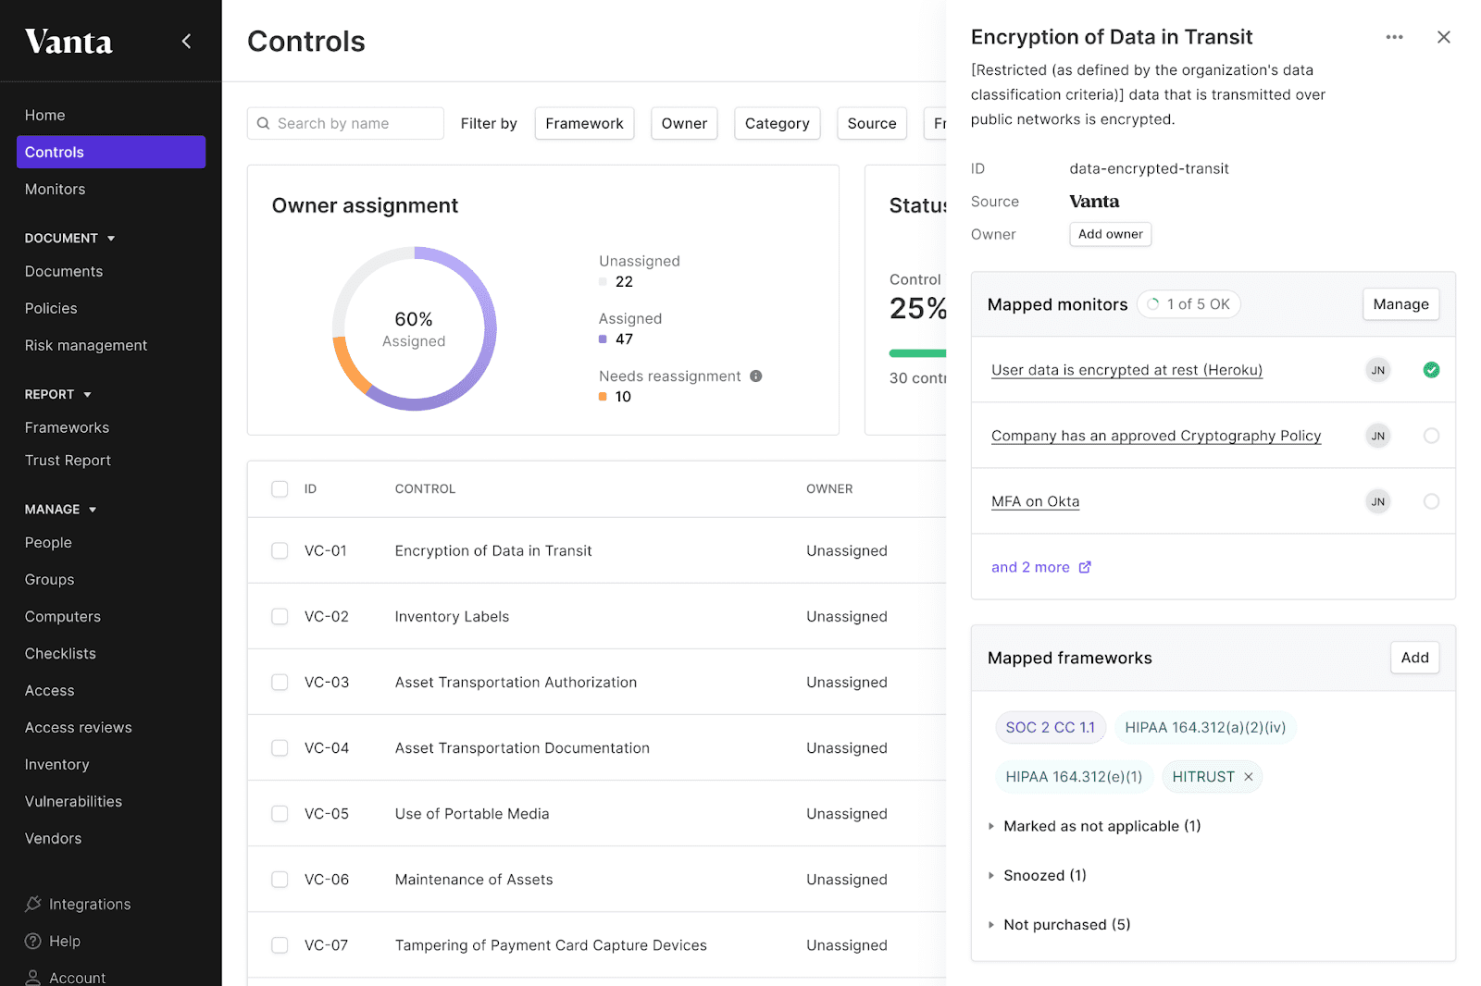Tick the checkbox for Use of Portable Media
This screenshot has height=986, width=1481.
tap(280, 814)
